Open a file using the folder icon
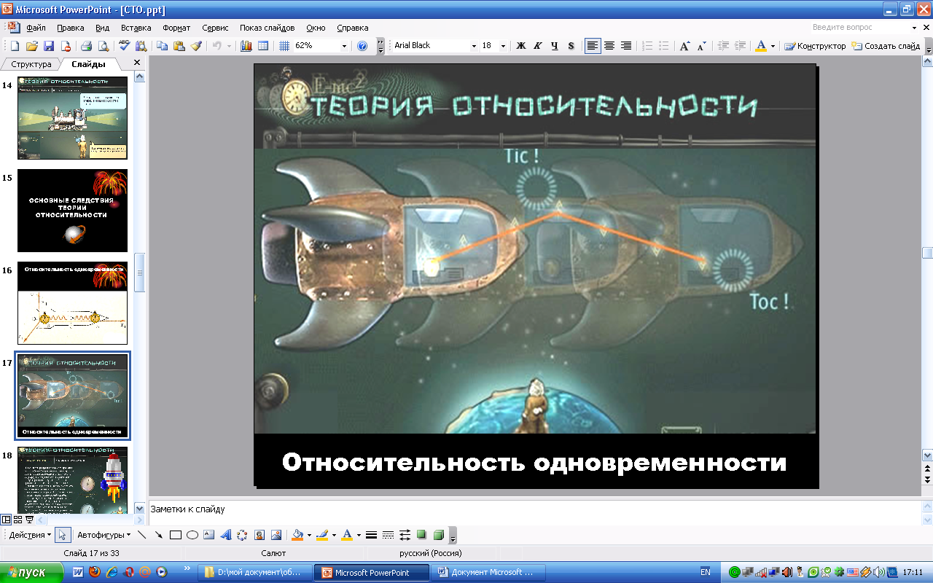Image resolution: width=933 pixels, height=583 pixels. pos(32,46)
